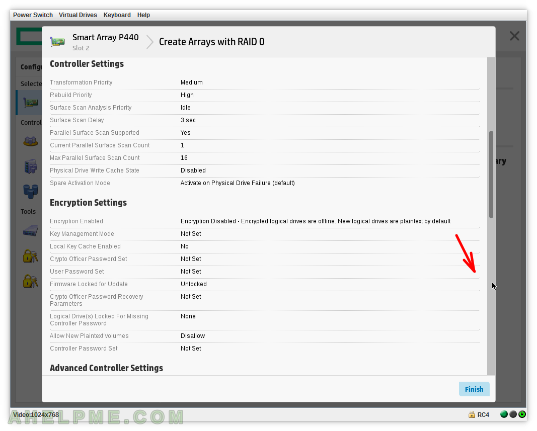The width and height of the screenshot is (537, 431).
Task: Click Logical Drive(s) Locked For Missing Controller Password
Action: click(x=99, y=320)
